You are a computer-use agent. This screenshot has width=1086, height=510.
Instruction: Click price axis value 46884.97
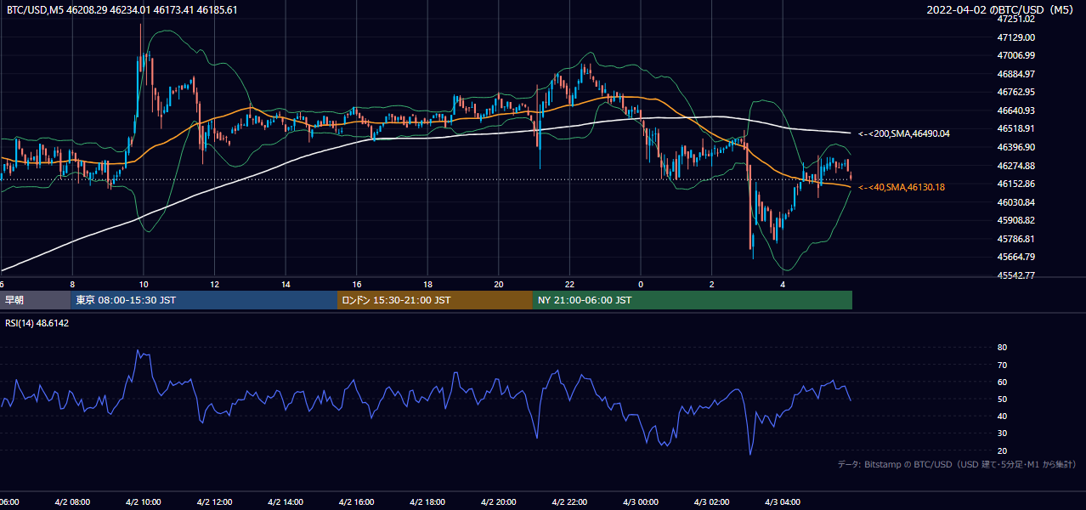(x=1015, y=74)
